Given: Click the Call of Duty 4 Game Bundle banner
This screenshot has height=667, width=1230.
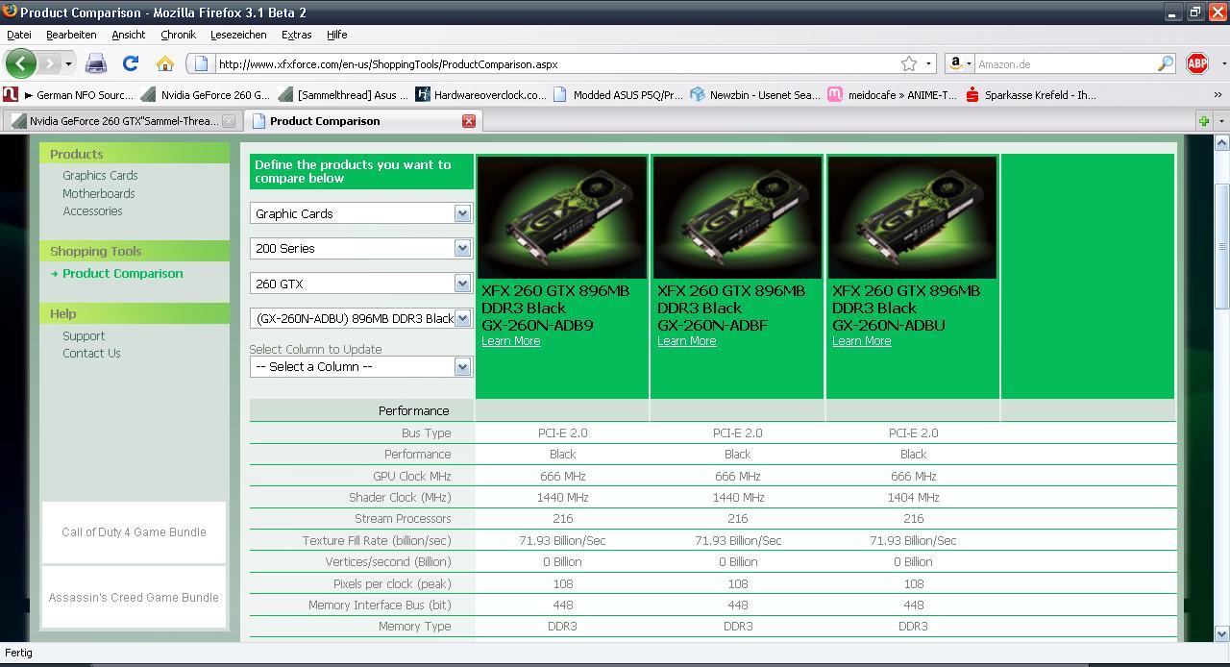Looking at the screenshot, I should tap(134, 532).
